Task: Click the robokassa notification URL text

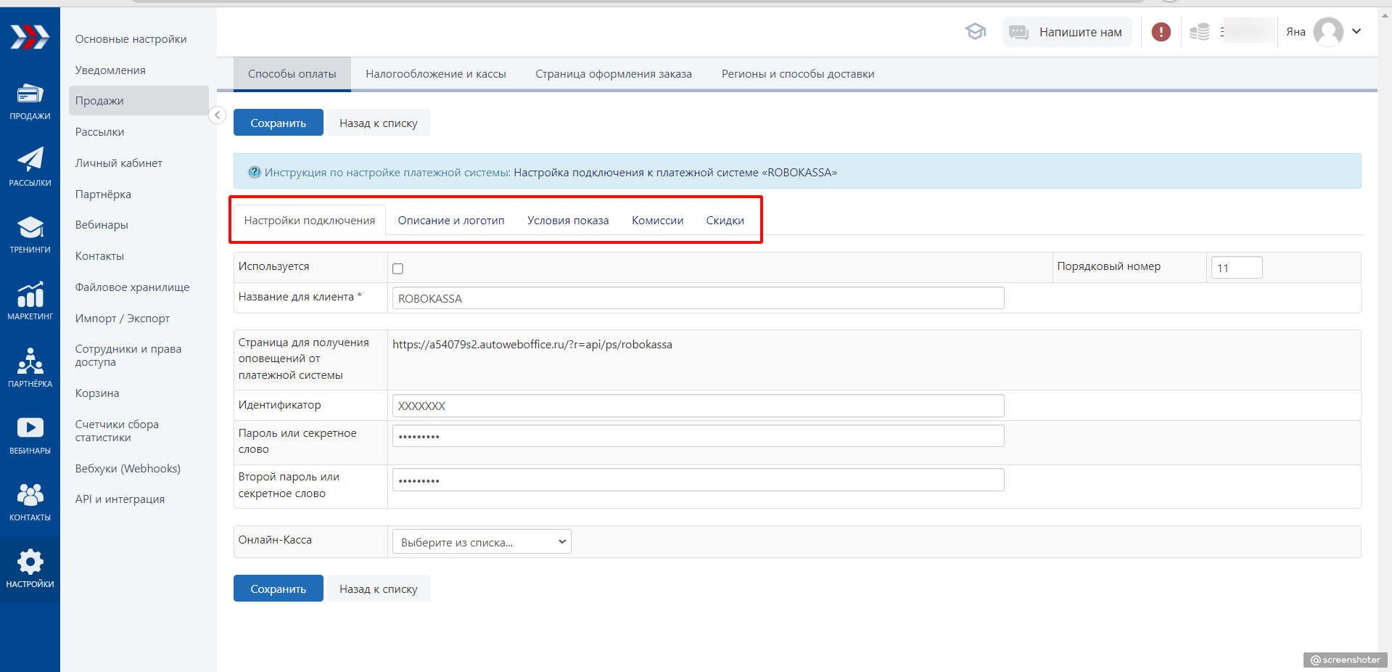Action: 532,345
